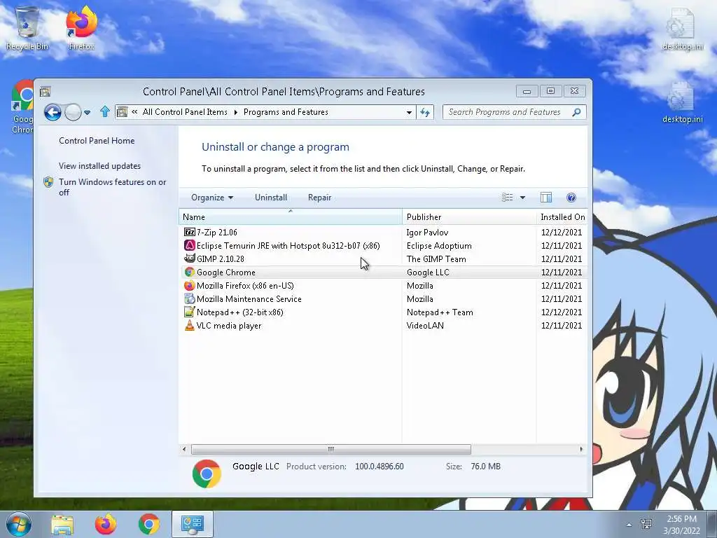
Task: Click the Mozilla Maintenance Service row icon
Action: click(189, 298)
